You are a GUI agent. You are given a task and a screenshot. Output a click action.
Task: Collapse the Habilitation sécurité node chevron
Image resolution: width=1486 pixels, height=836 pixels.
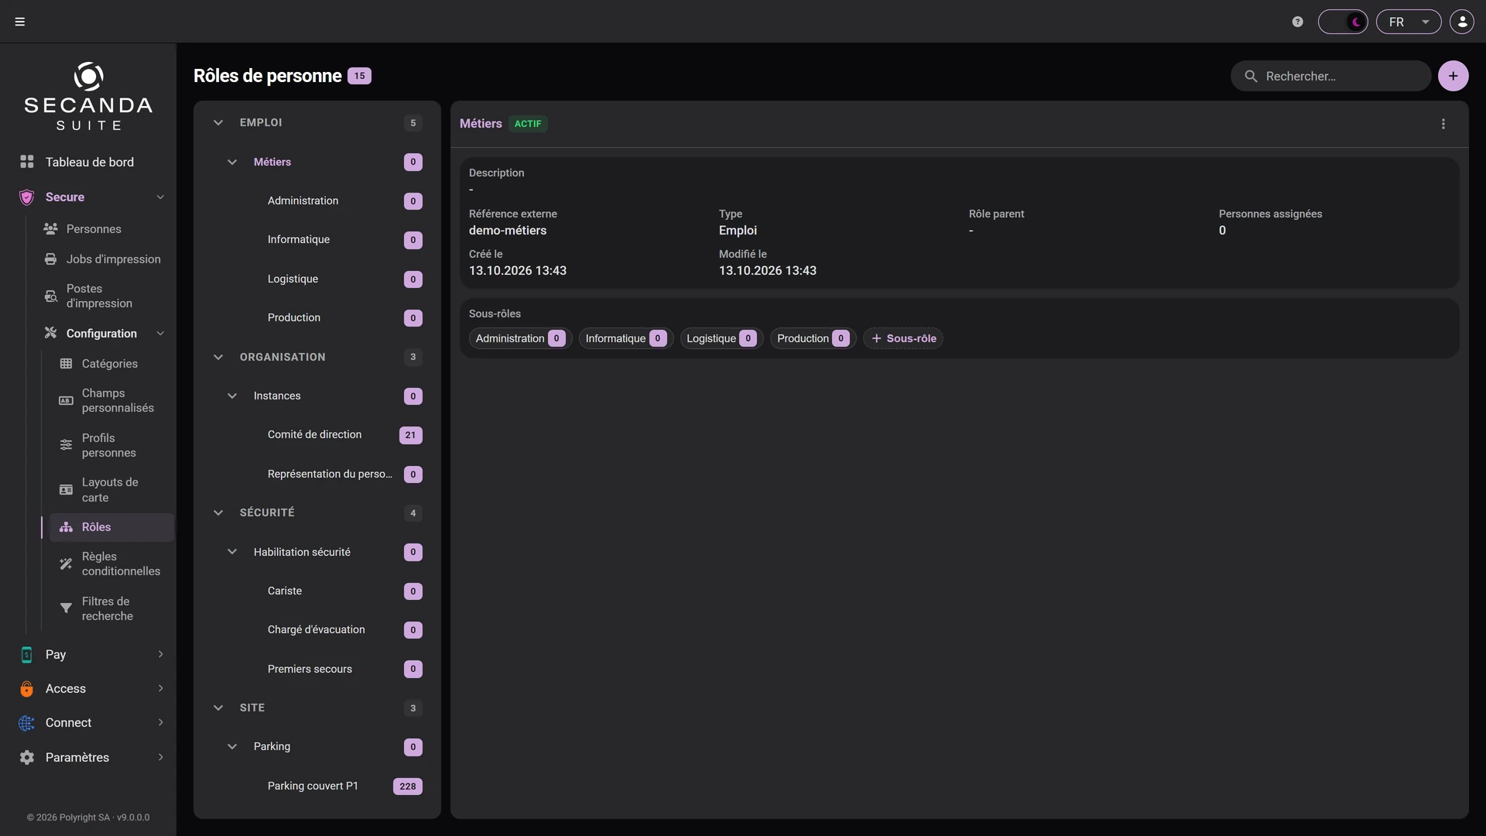click(232, 552)
